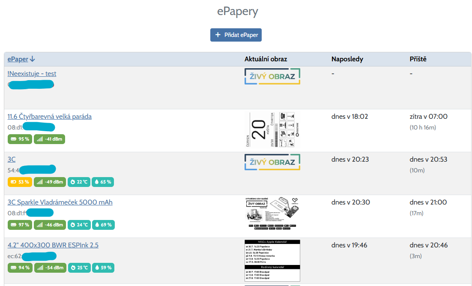The image size is (472, 286).
Task: Open 4.2" 400x300 BWR ESPInk 2.5
Action: click(53, 245)
